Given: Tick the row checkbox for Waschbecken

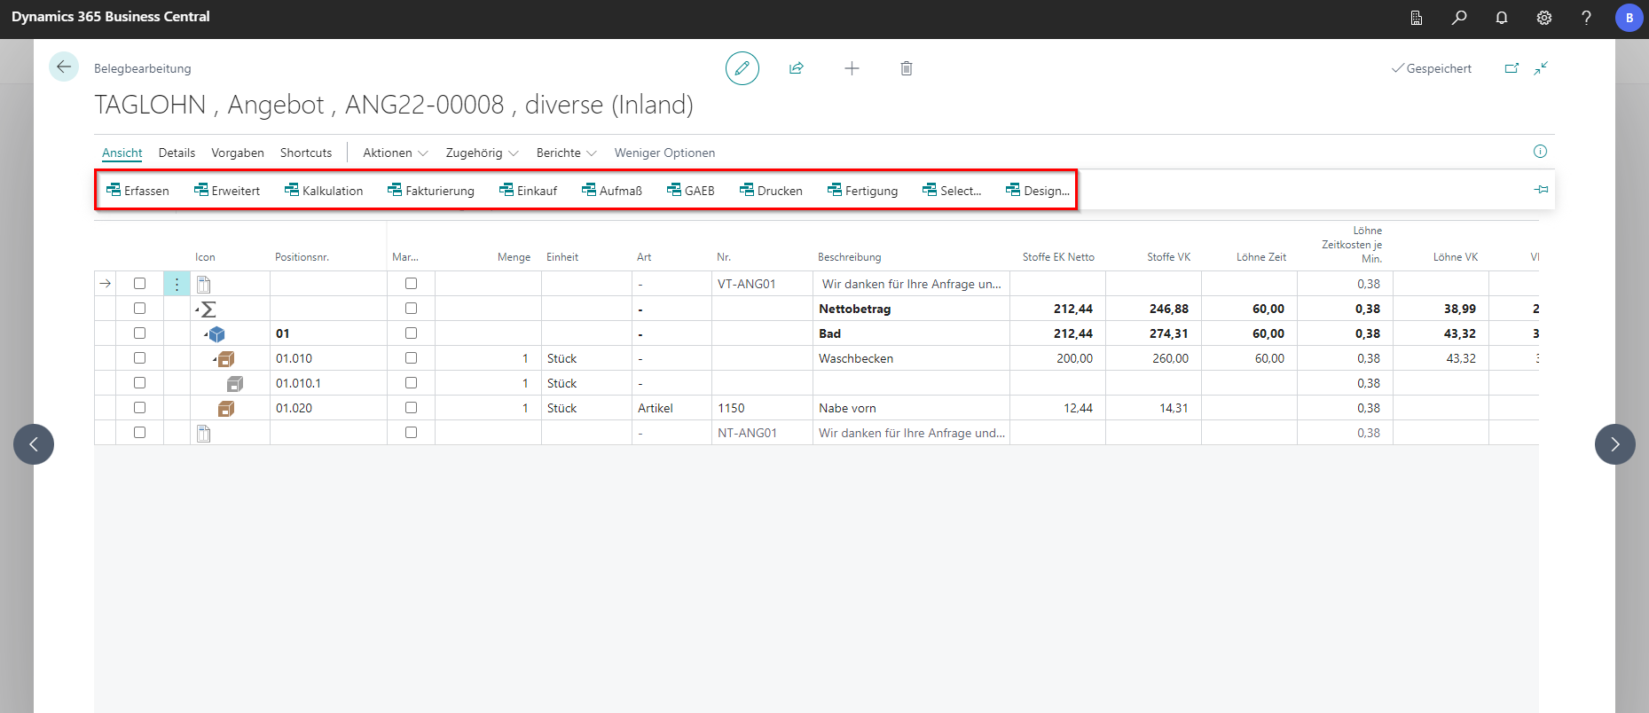Looking at the screenshot, I should tap(139, 358).
